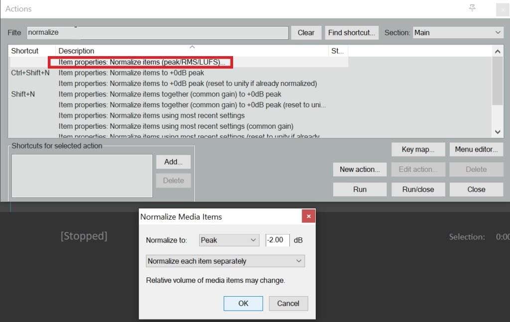Run the selected action
The width and height of the screenshot is (510, 322).
[x=360, y=189]
